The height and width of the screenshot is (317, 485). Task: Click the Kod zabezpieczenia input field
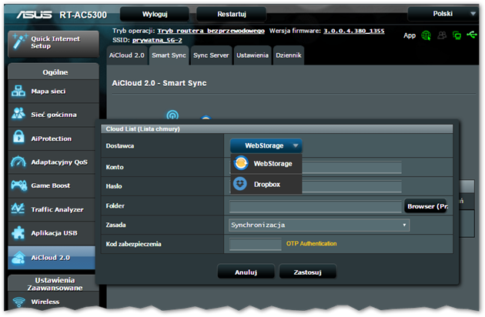tap(256, 244)
